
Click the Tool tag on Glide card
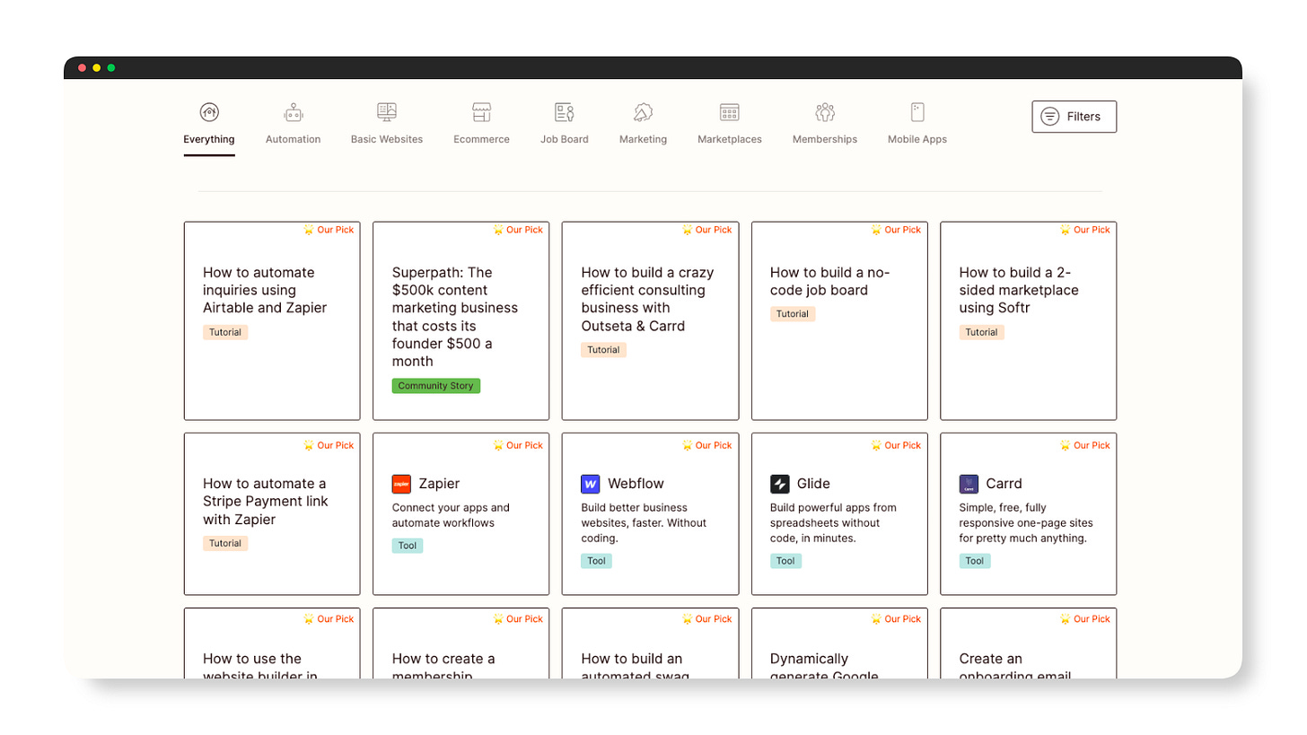click(785, 561)
